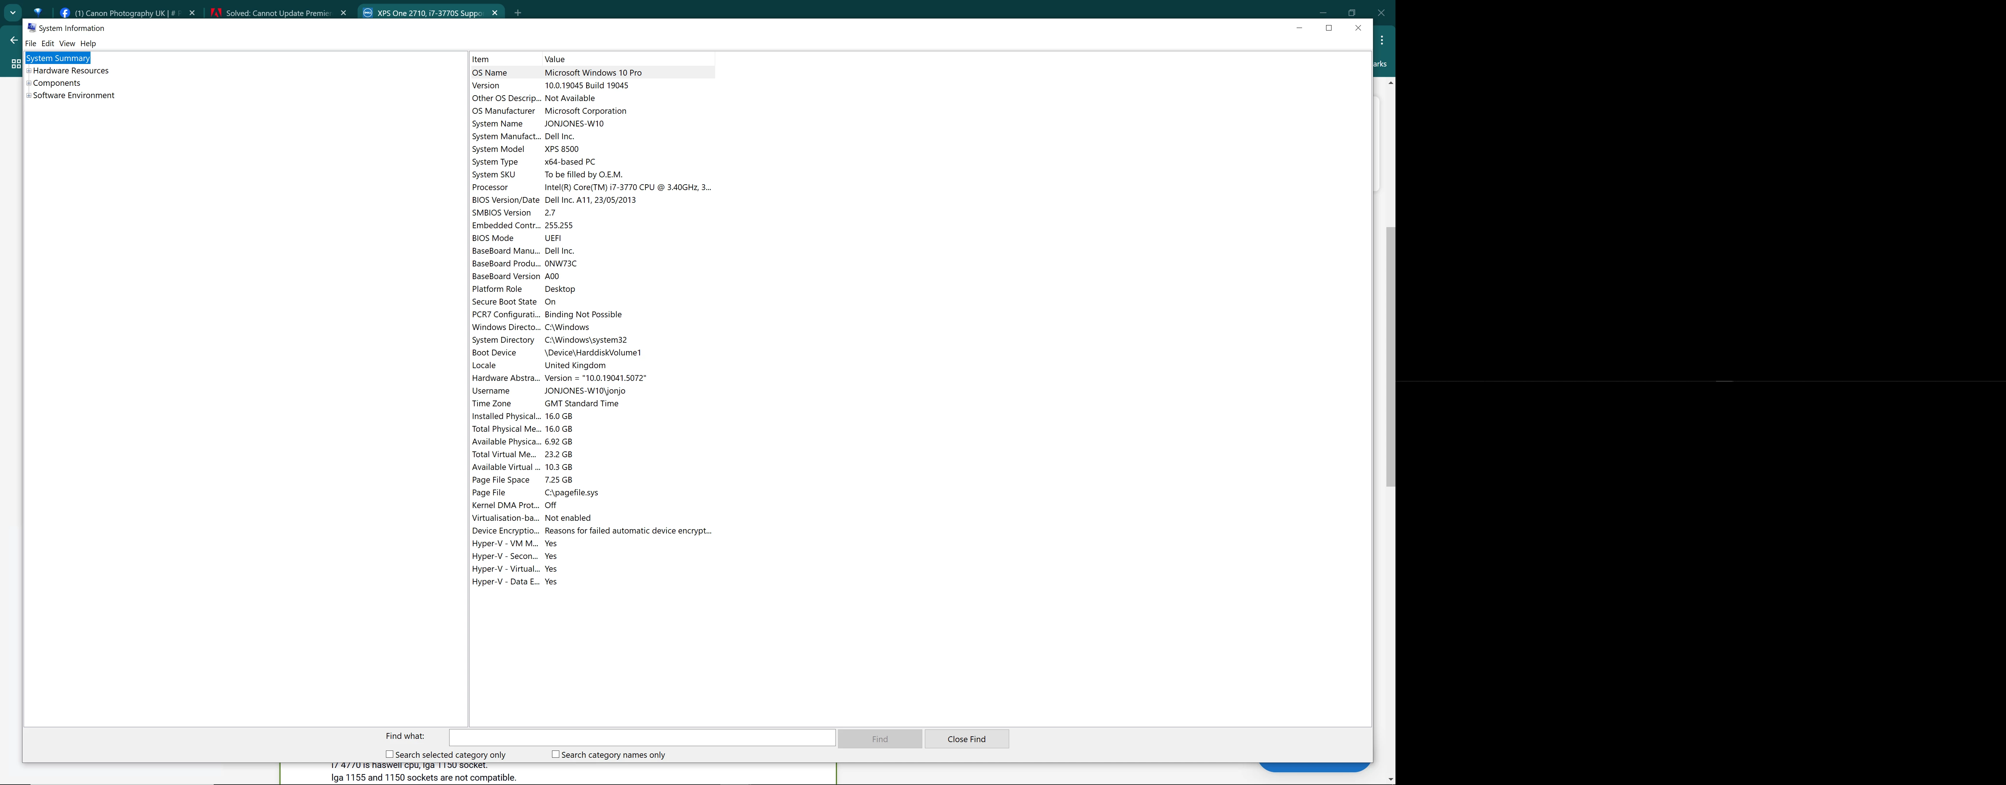Click the pinned diamond tab icon
2006x785 pixels.
tap(37, 12)
